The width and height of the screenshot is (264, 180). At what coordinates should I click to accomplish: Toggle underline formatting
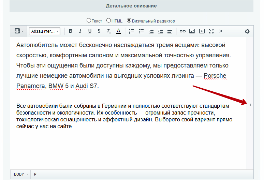[x=90, y=31]
